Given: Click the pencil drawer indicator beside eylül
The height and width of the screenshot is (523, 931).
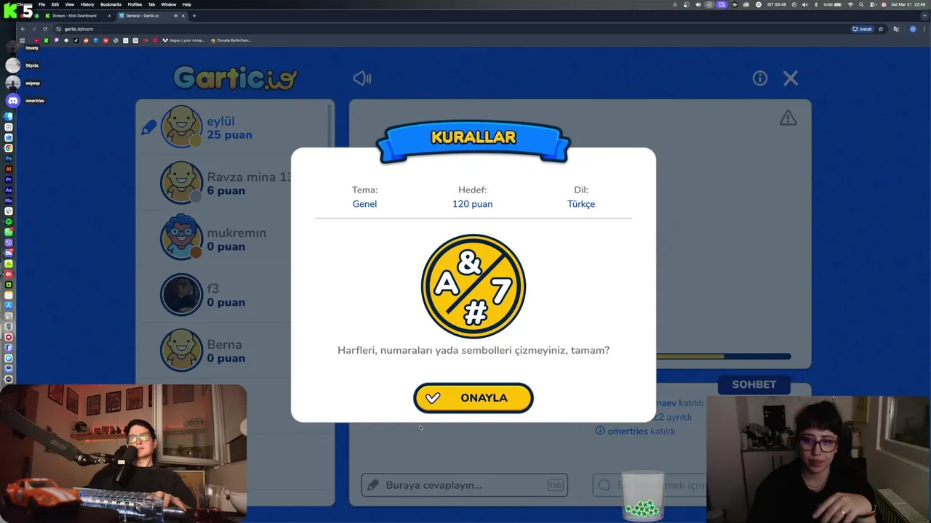Looking at the screenshot, I should pyautogui.click(x=149, y=127).
